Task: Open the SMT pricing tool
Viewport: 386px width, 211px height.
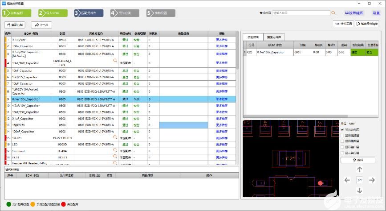Action: click(x=343, y=24)
